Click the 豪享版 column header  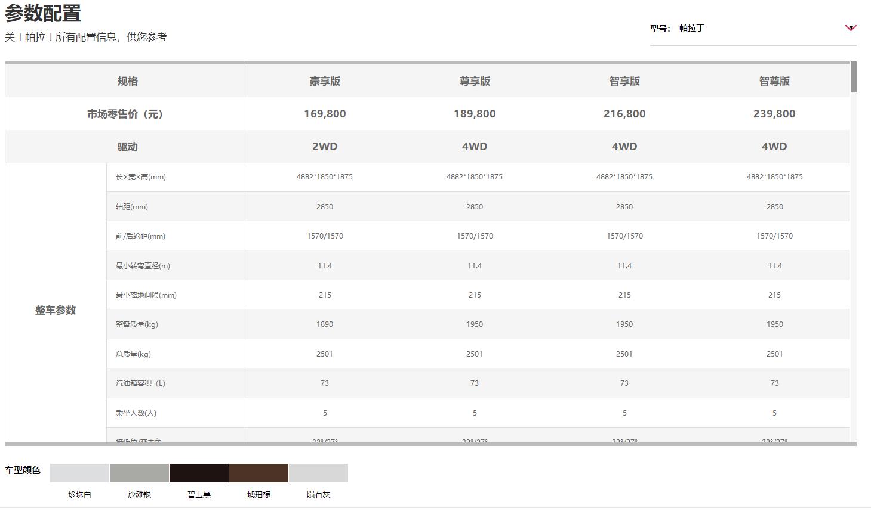coord(325,81)
